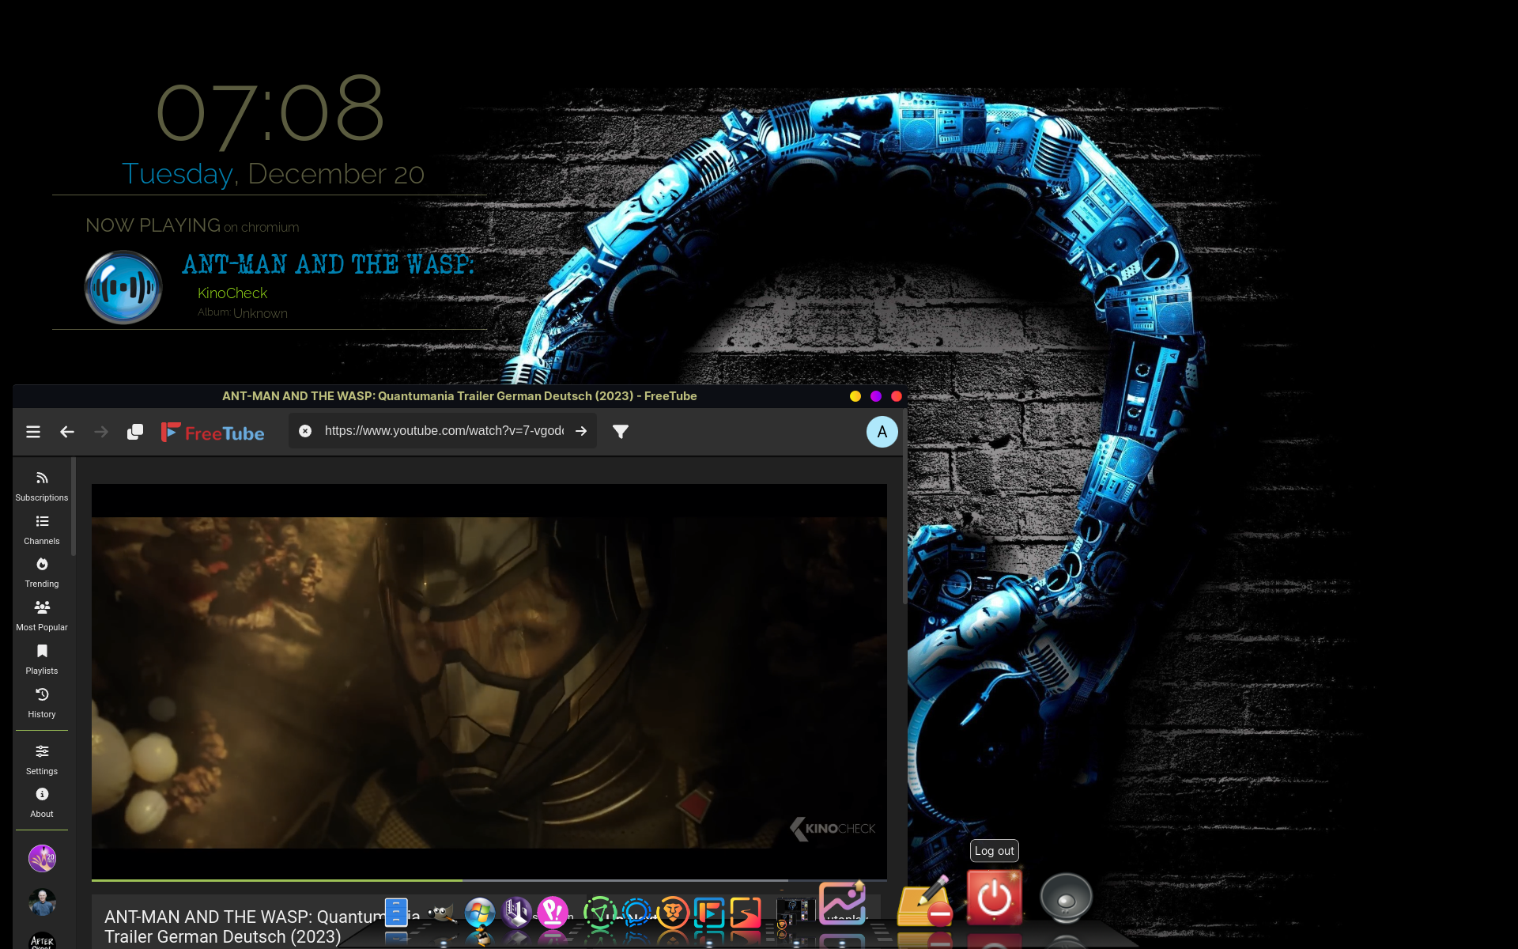Open Most Popular in the sidebar

[42, 616]
